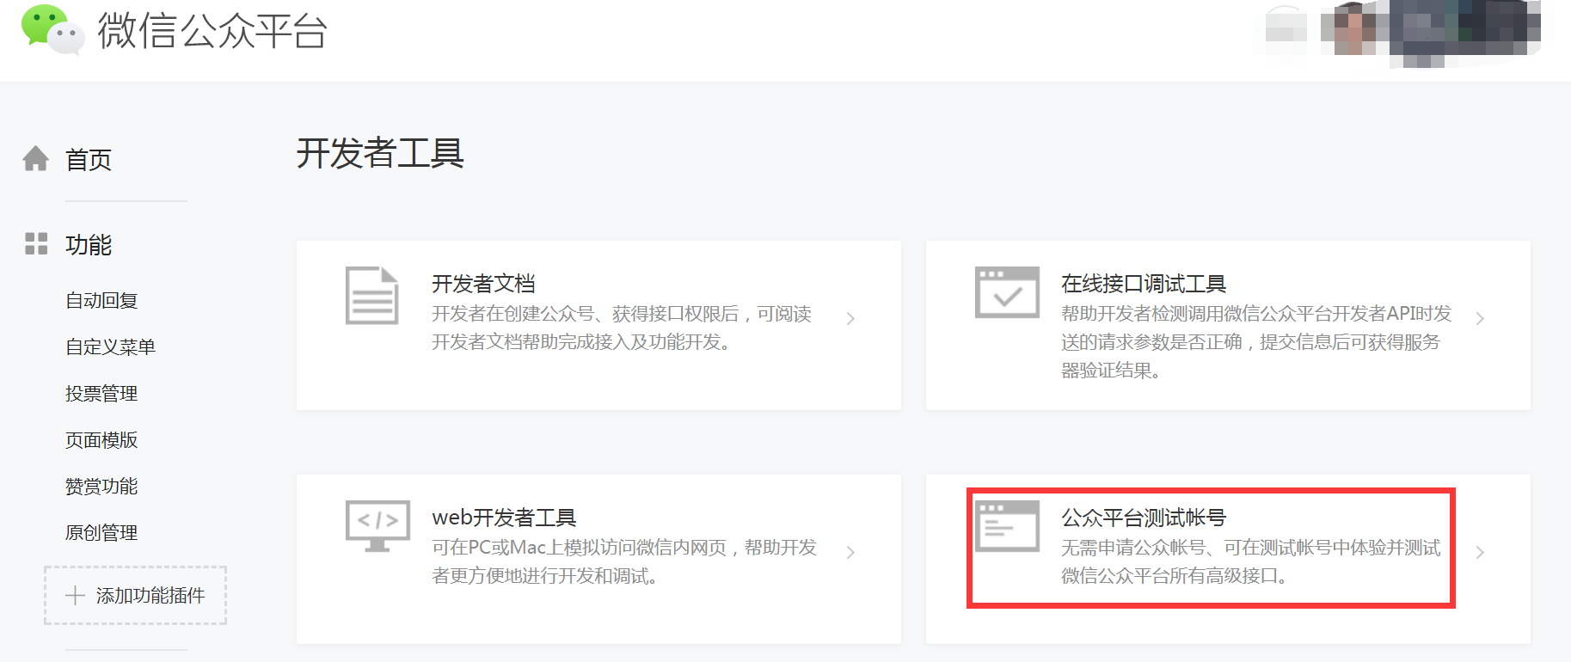Open the 首页 menu item

(x=89, y=160)
